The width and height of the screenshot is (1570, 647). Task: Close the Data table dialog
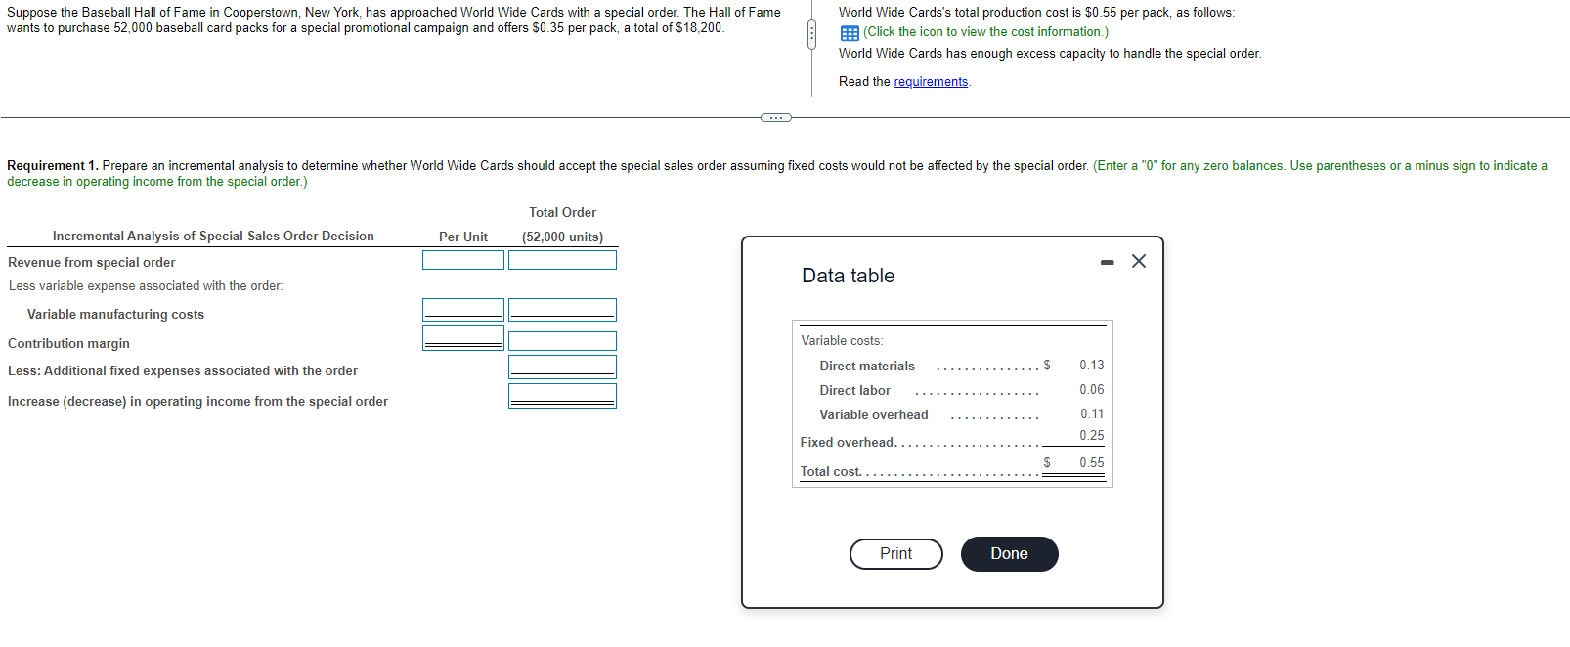(1139, 261)
